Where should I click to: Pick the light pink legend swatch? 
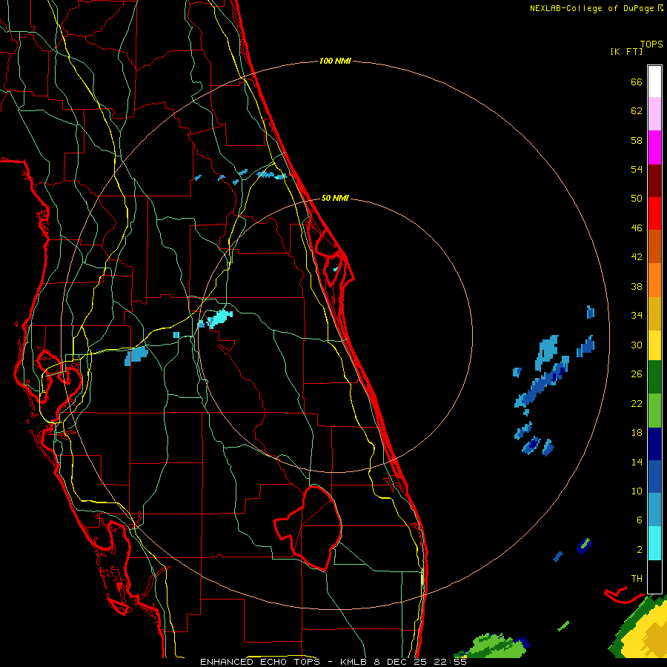coord(654,113)
